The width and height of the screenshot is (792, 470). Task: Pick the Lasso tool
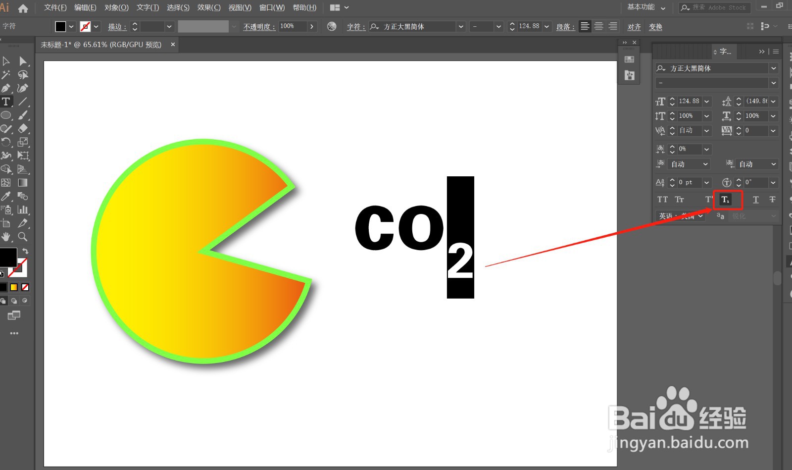(x=23, y=75)
